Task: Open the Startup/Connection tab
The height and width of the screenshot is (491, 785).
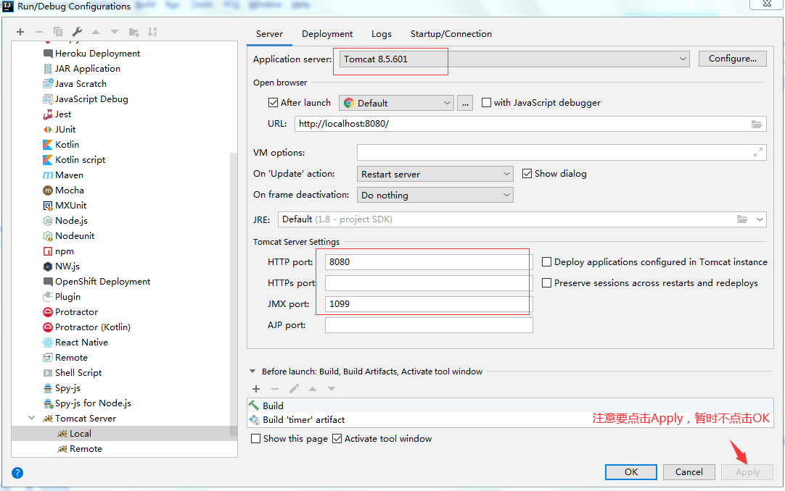Action: (x=451, y=34)
